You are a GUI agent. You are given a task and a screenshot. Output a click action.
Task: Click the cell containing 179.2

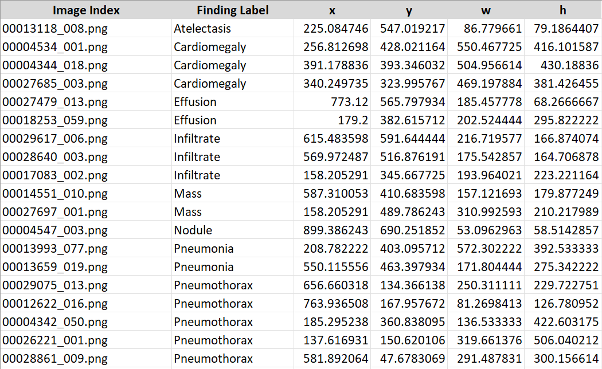[x=332, y=120]
